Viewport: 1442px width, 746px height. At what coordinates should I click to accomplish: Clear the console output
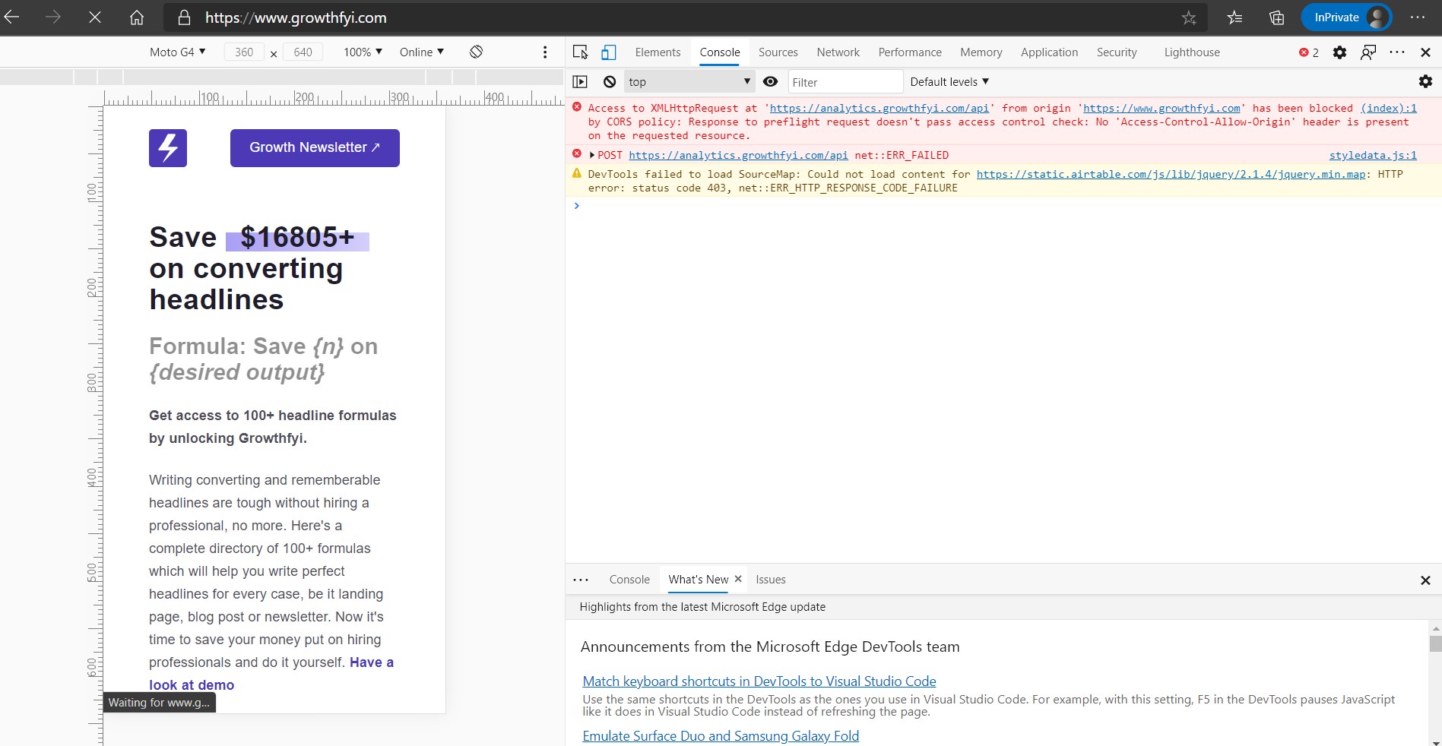(610, 81)
